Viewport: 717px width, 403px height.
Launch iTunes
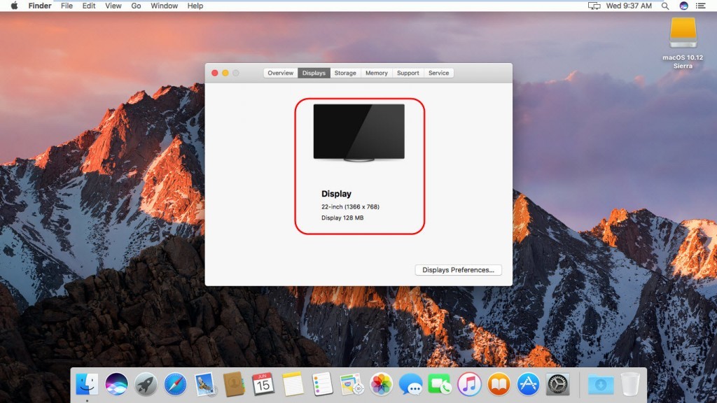[x=469, y=384]
